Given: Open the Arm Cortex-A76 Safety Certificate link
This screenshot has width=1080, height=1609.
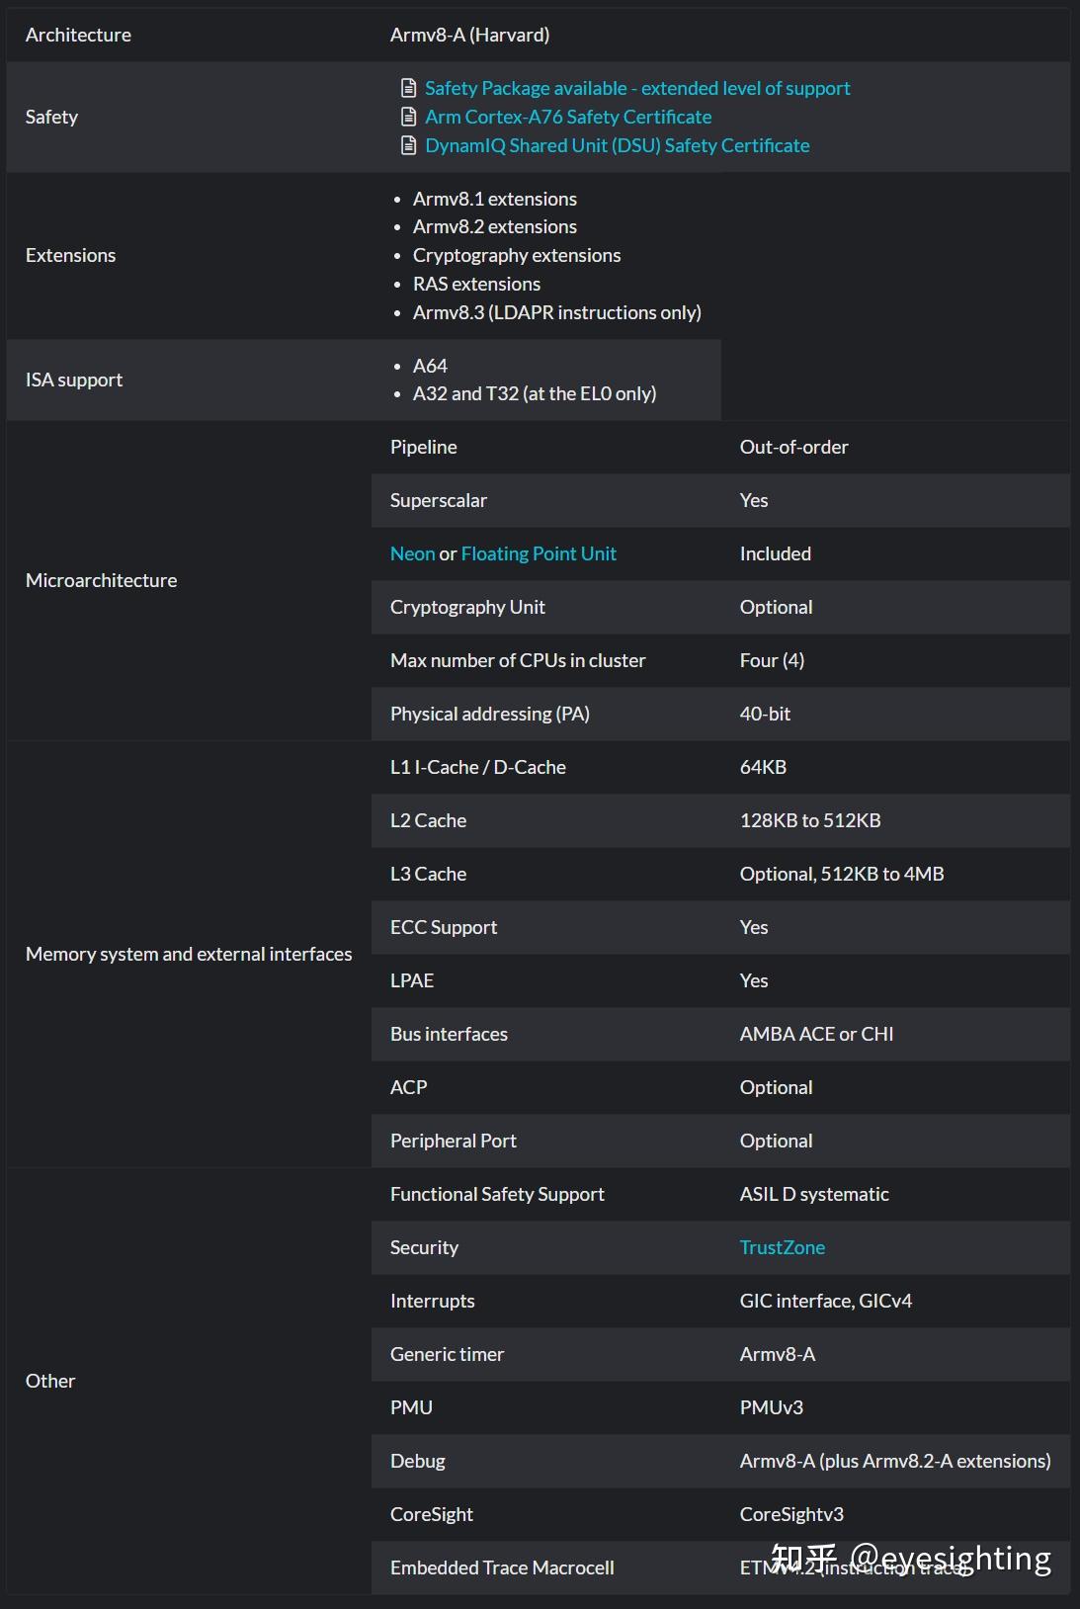Looking at the screenshot, I should pos(567,117).
